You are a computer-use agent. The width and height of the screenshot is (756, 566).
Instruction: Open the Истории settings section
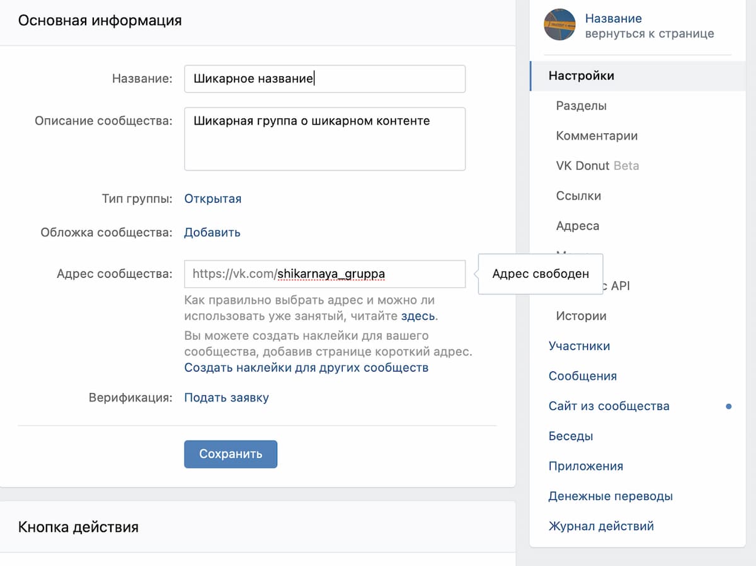pos(580,315)
